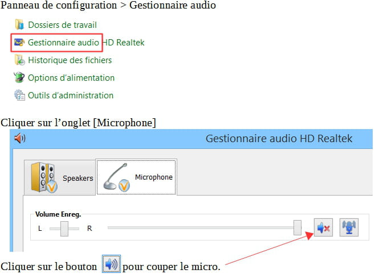This screenshot has height=278, width=375.
Task: Click the Historique des fichiers icon
Action: pos(19,60)
